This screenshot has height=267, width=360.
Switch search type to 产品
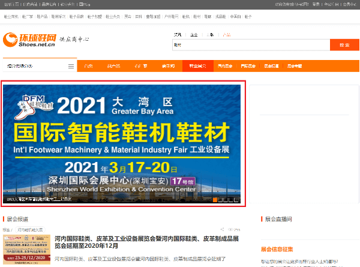click(x=227, y=35)
